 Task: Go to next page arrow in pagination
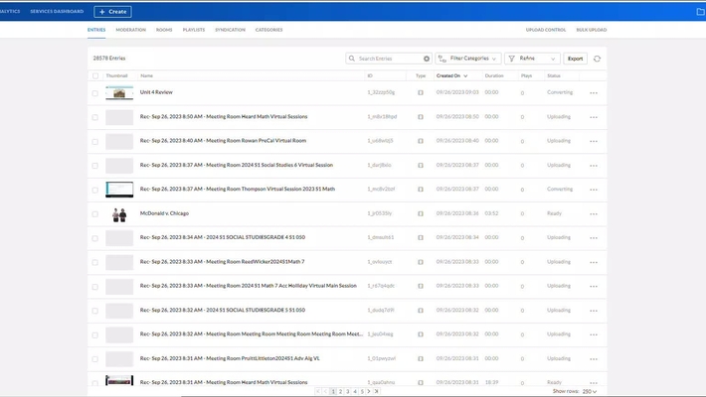pyautogui.click(x=369, y=392)
